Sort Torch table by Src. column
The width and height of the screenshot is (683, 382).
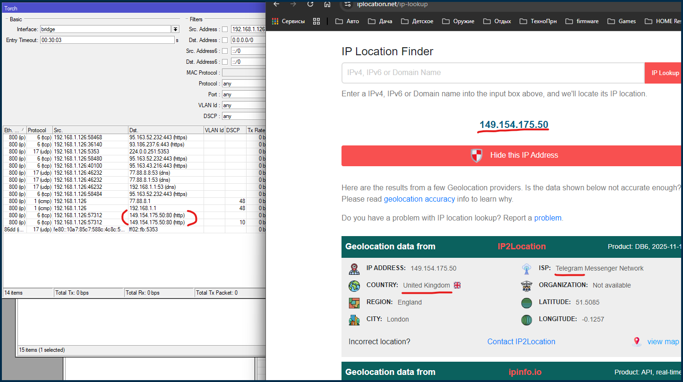pyautogui.click(x=90, y=130)
